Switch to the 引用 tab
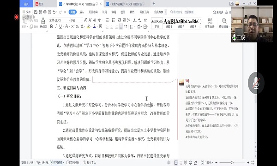Screen dimensions: 277x166 105,12
